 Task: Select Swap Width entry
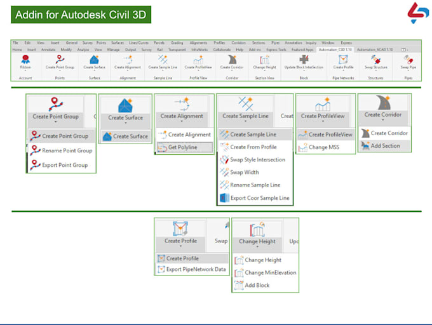click(x=255, y=172)
